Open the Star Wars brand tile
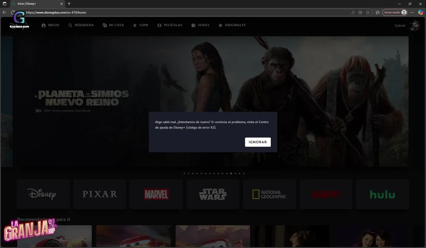The width and height of the screenshot is (426, 248). click(x=213, y=194)
